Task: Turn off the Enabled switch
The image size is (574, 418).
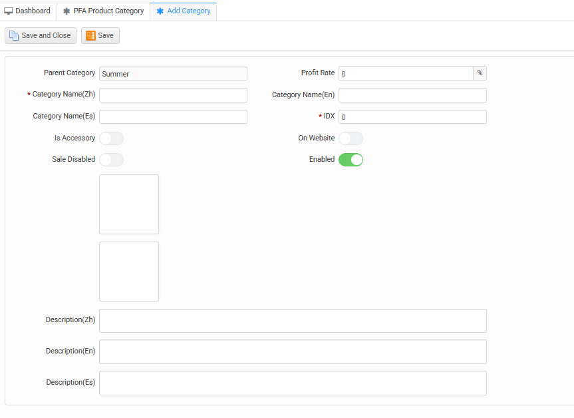Action: tap(351, 160)
